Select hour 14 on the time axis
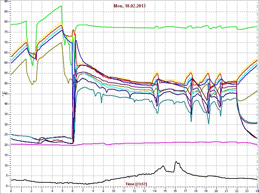 pos(155,191)
